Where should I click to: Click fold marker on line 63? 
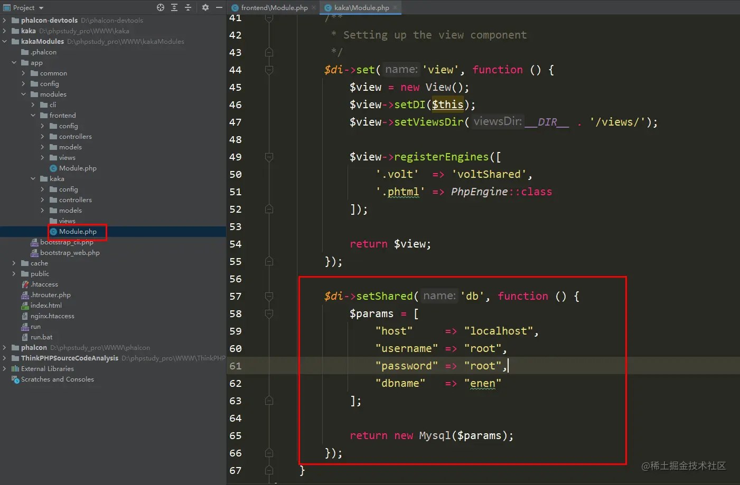(x=269, y=401)
